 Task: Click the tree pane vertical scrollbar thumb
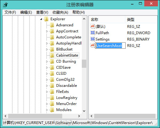tap(84, 64)
